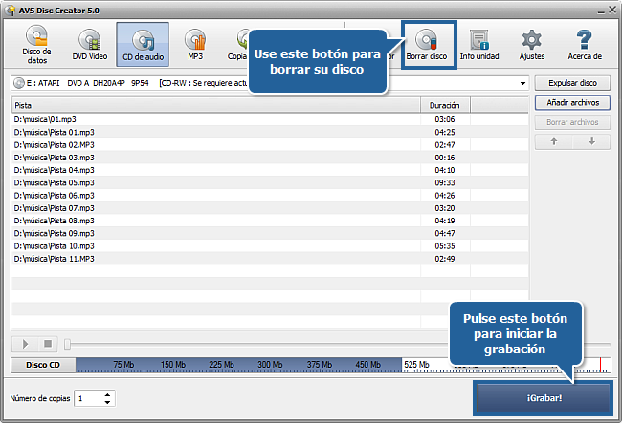
Task: Select the DVD Vídeo toolbar icon
Action: coord(90,44)
